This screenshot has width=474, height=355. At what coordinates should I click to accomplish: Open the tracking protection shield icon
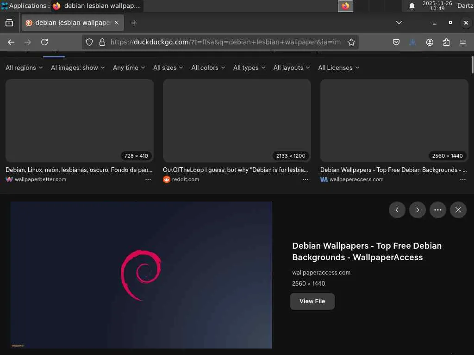pyautogui.click(x=89, y=42)
